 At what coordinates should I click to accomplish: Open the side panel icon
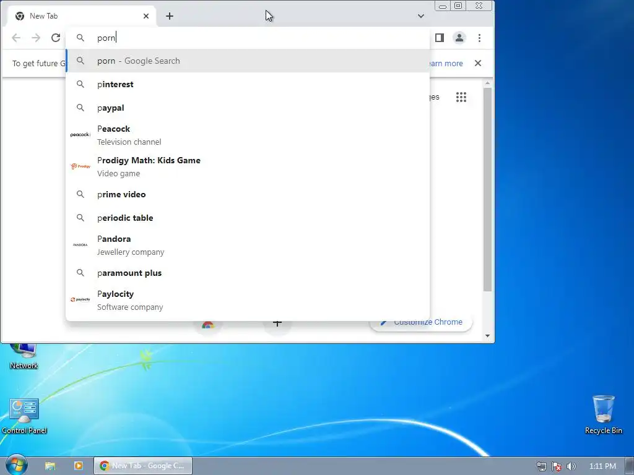(440, 38)
